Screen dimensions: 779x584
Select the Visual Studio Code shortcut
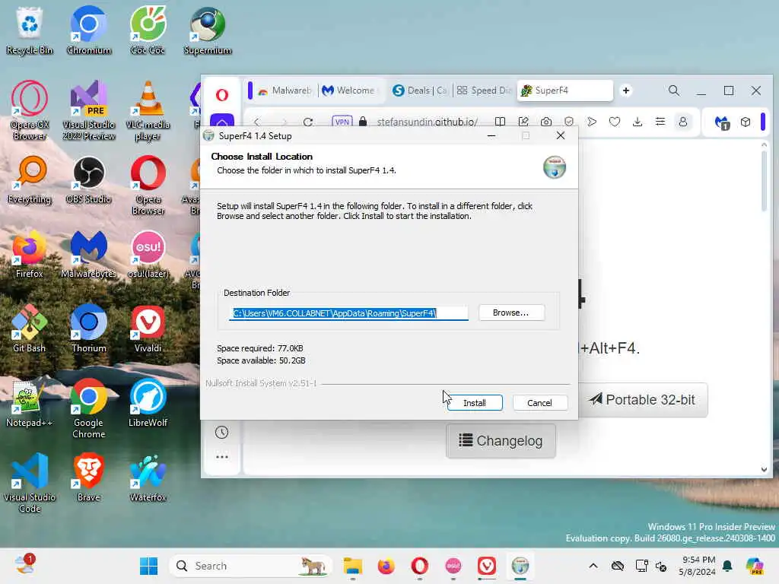click(x=30, y=483)
